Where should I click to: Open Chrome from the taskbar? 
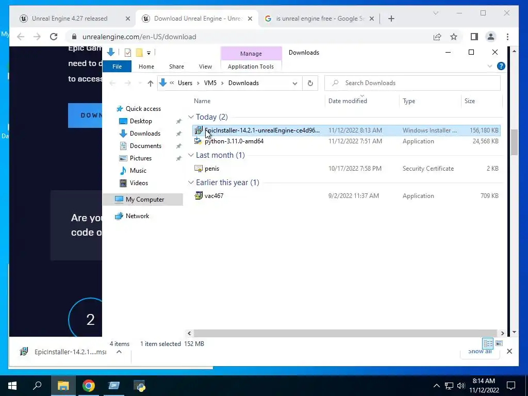click(x=89, y=386)
